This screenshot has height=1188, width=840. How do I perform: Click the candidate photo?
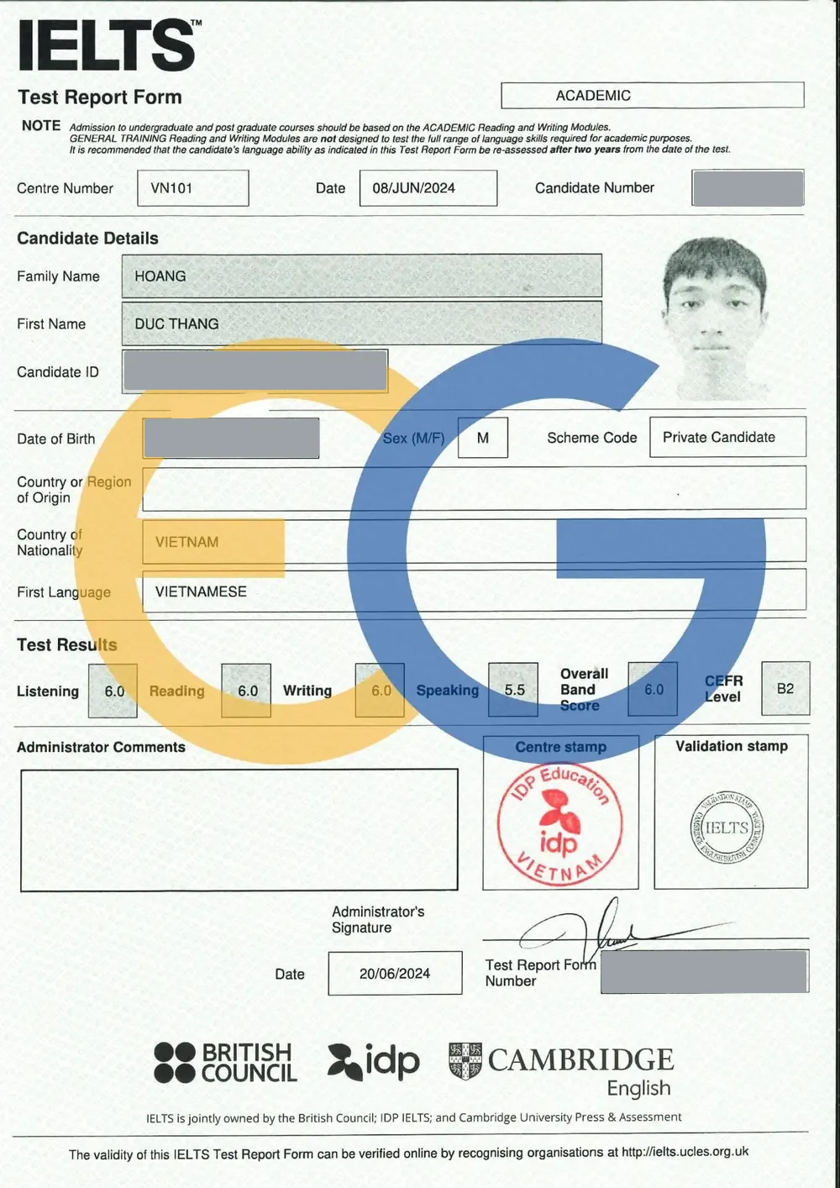714,318
